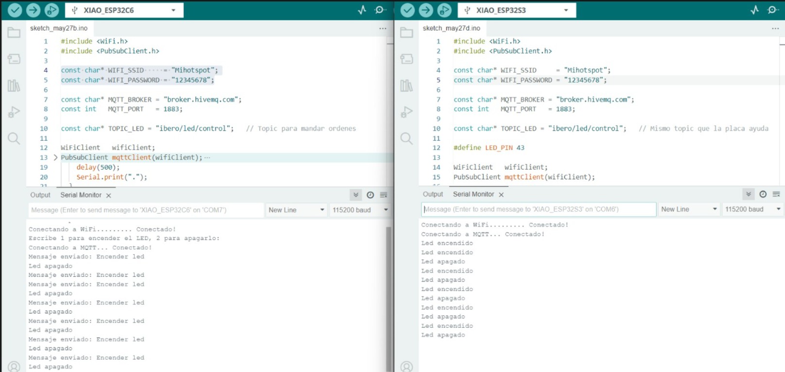Start Debug in right XIAO_ESP32S3 window
Image resolution: width=785 pixels, height=372 pixels.
pyautogui.click(x=444, y=10)
